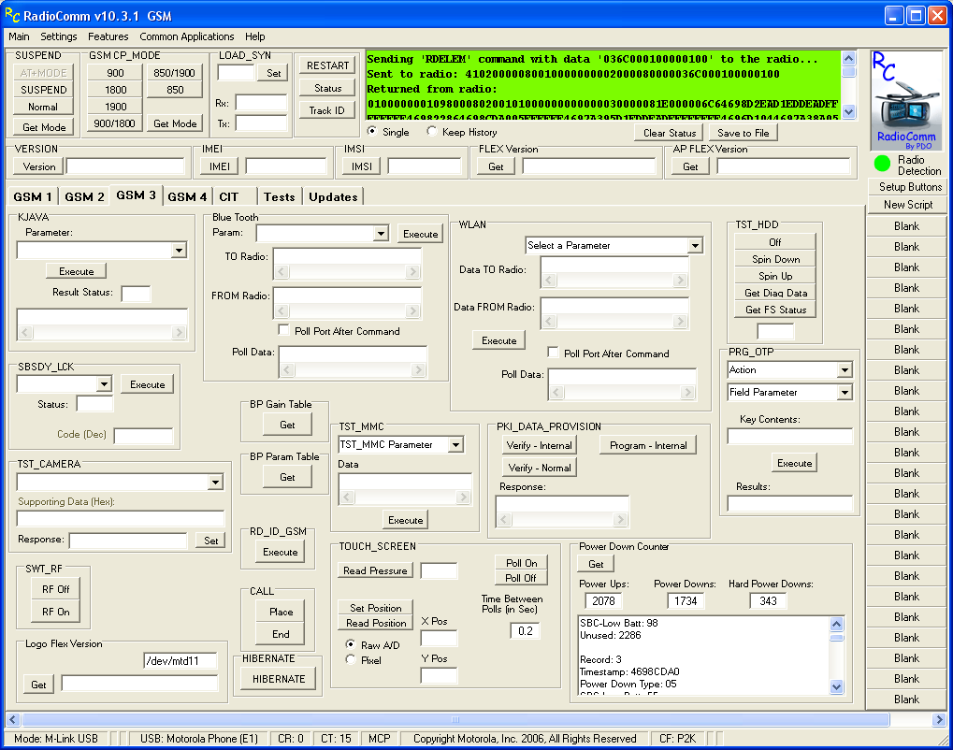The height and width of the screenshot is (750, 953).
Task: Click the status log scroll down arrow
Action: (849, 112)
